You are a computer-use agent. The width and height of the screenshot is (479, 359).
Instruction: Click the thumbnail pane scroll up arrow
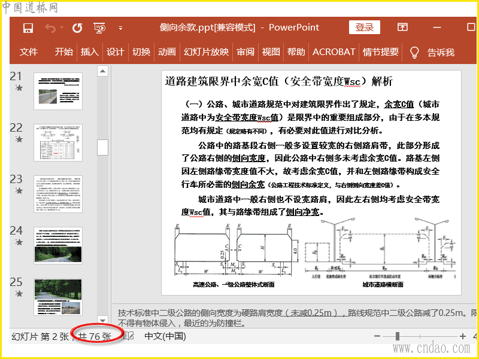102,71
